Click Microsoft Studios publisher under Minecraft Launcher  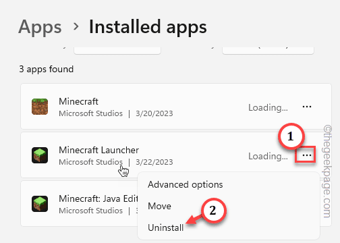90,162
